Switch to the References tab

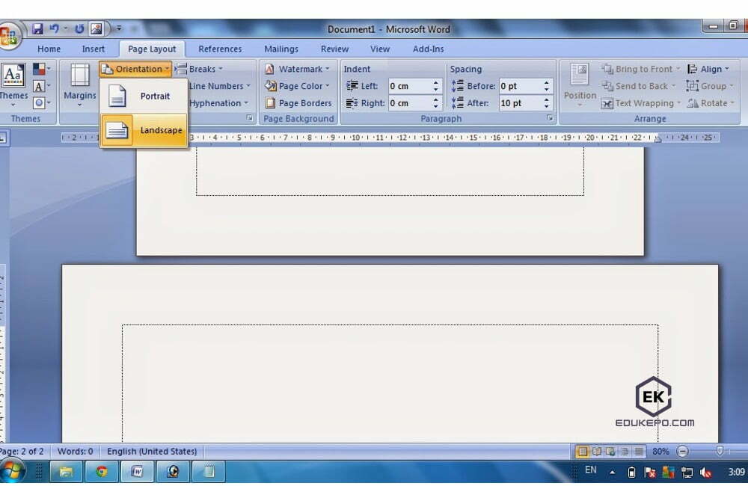pos(220,49)
